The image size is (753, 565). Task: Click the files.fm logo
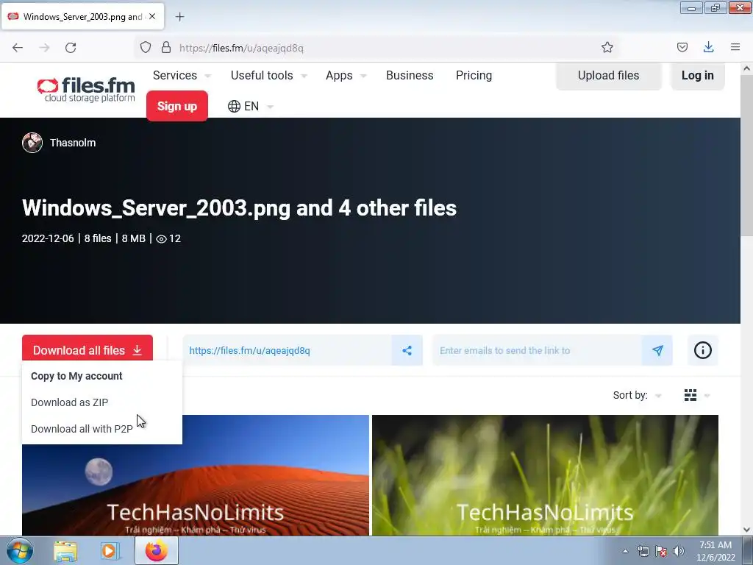coord(86,90)
